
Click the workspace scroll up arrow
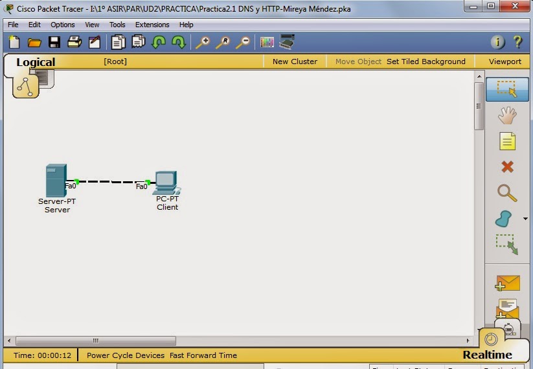click(x=479, y=76)
